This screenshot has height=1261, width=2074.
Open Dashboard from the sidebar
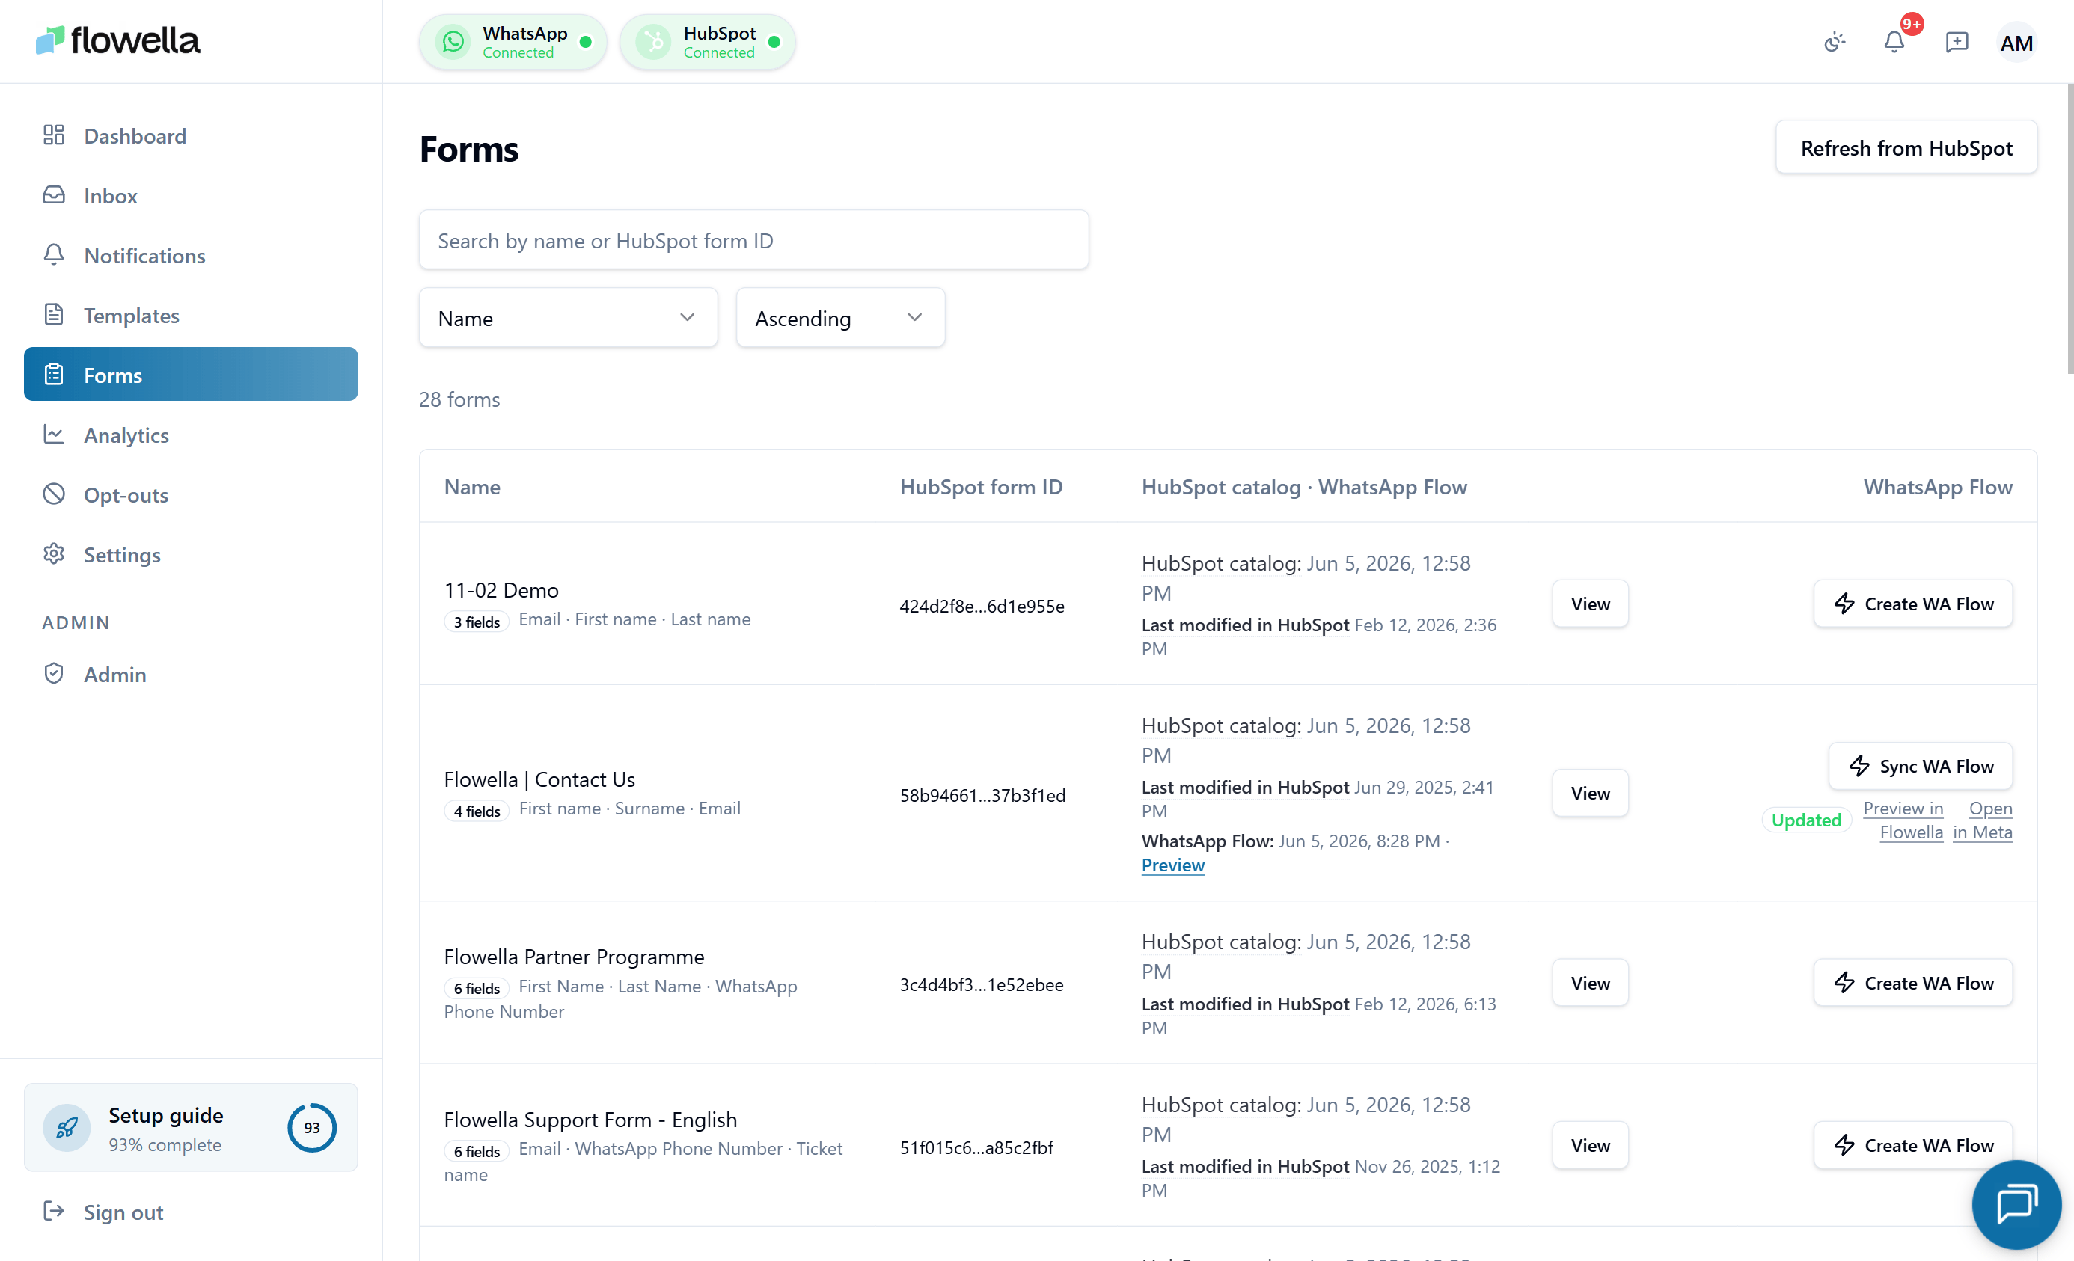click(191, 135)
